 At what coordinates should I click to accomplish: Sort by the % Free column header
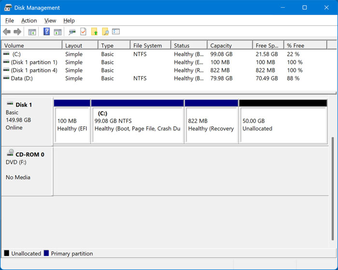[306, 45]
